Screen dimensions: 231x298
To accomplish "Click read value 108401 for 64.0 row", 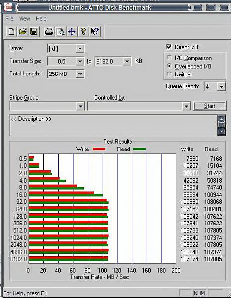I will tap(213, 209).
